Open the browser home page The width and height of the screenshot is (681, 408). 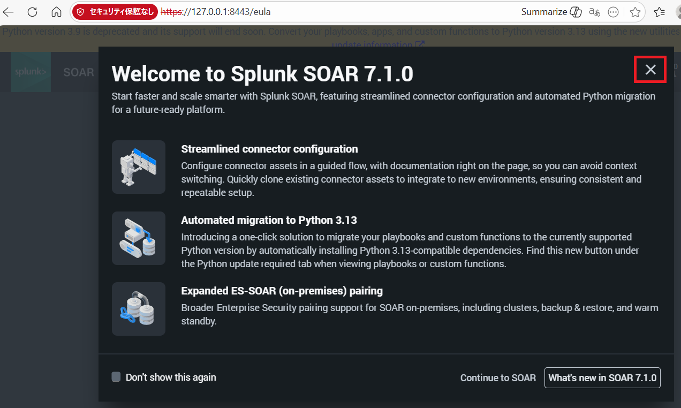(x=56, y=12)
